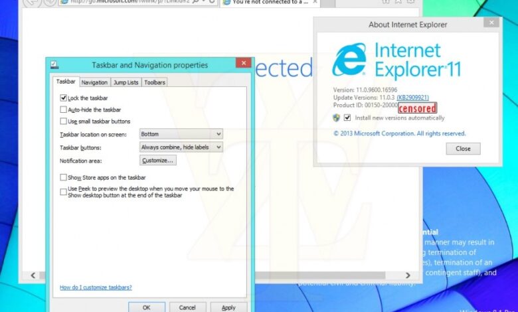Viewport: 518px width, 312px height.
Task: Open the Taskbar buttons combine dropdown
Action: (x=181, y=147)
